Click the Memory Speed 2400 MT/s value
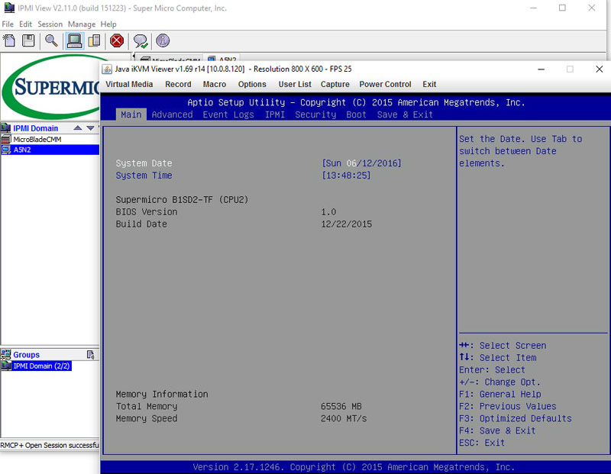611x474 pixels. [344, 418]
